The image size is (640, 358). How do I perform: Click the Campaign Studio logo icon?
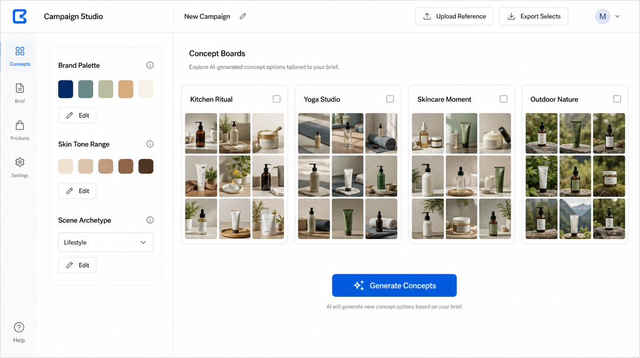pyautogui.click(x=19, y=16)
